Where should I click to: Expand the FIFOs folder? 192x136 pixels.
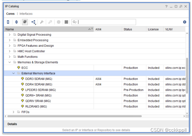coord(14,112)
